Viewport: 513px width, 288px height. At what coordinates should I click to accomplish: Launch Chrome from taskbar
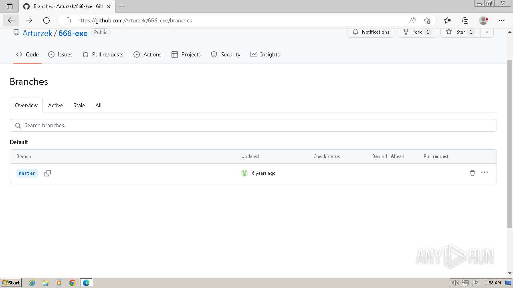[73, 283]
